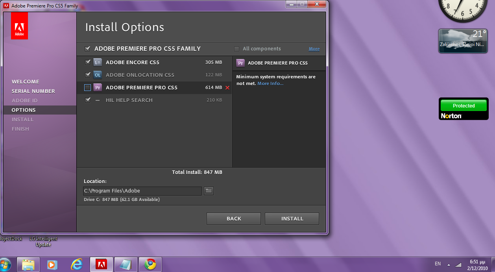495x272 pixels.
Task: Open the More Info link about system requirements
Action: [270, 83]
